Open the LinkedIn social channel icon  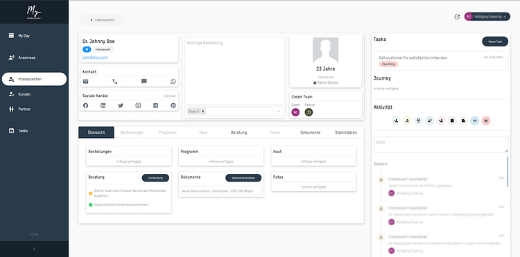(x=103, y=106)
